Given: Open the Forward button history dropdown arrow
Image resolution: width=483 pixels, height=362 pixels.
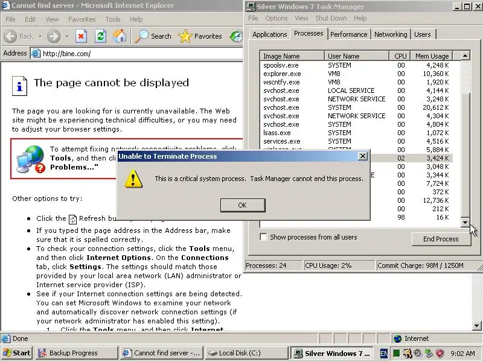Looking at the screenshot, I should tap(67, 36).
